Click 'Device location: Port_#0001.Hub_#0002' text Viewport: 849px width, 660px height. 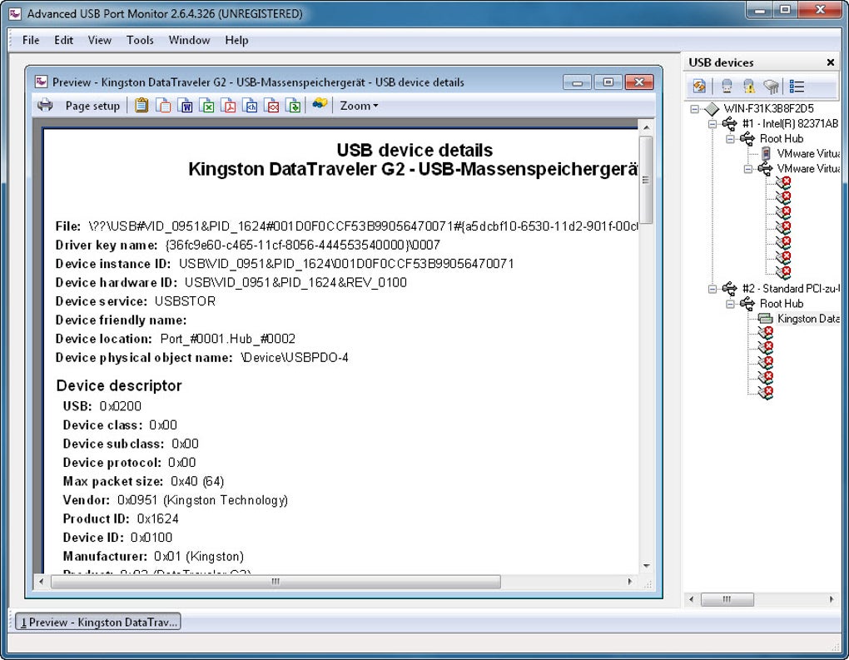pos(176,339)
